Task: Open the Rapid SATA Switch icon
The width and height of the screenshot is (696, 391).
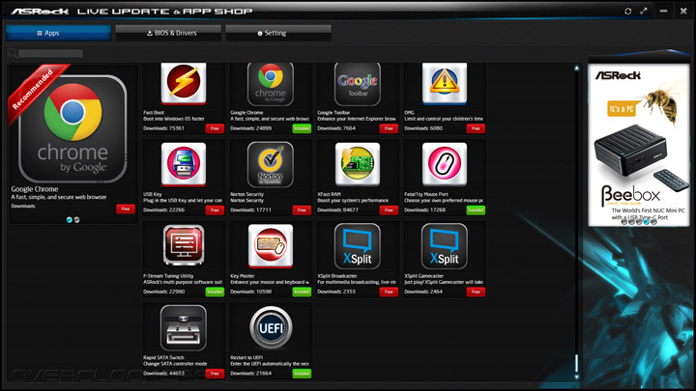Action: tap(184, 328)
